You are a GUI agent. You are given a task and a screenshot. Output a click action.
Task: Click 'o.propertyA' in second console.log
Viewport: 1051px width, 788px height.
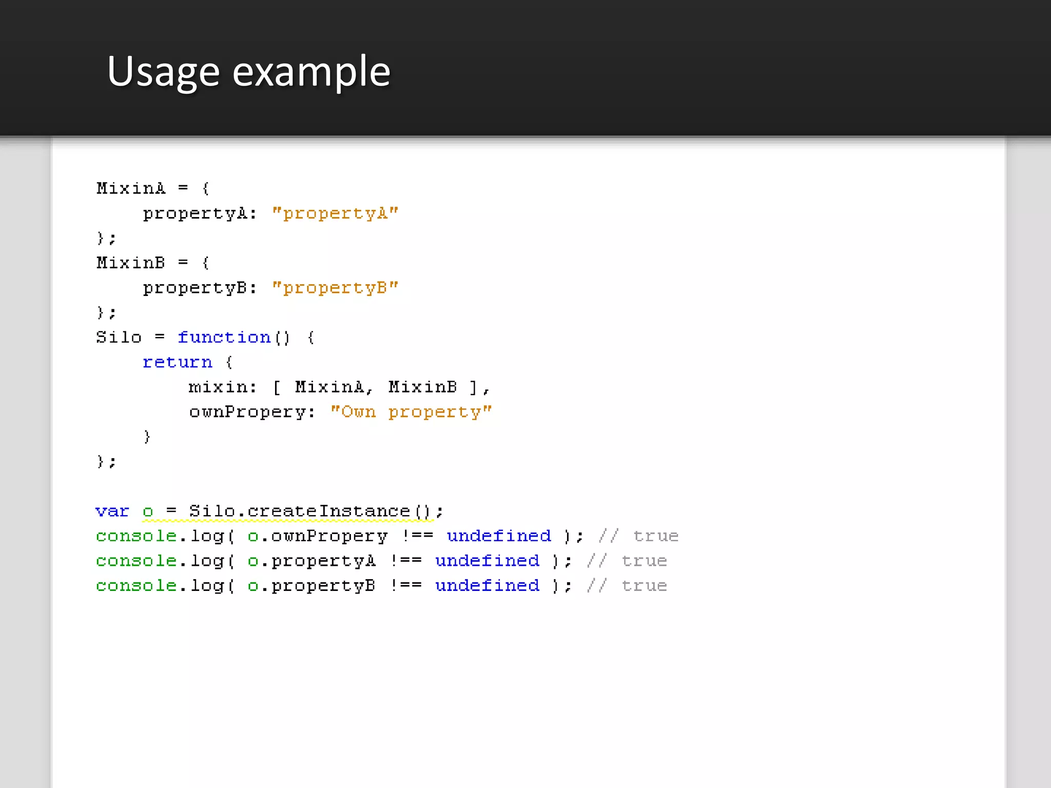coord(312,561)
